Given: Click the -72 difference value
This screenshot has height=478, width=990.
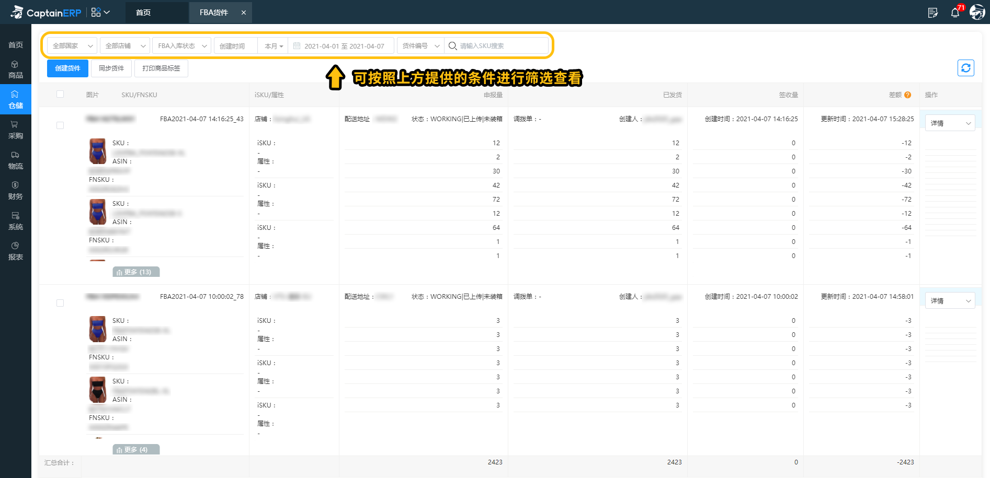Looking at the screenshot, I should (906, 200).
